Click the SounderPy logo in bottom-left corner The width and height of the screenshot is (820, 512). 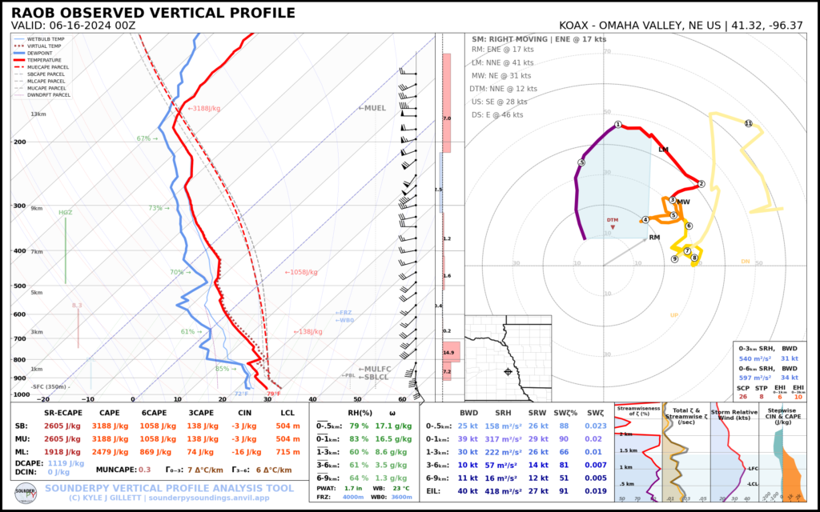(x=26, y=491)
